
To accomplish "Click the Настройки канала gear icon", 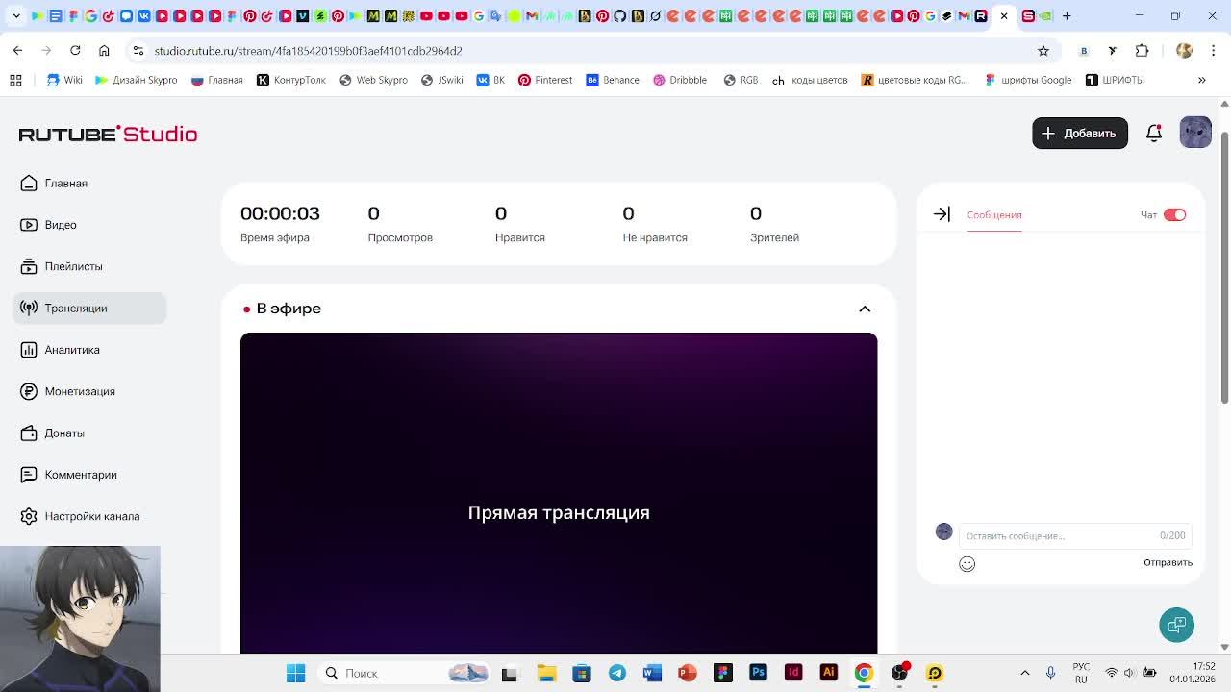I will [29, 516].
